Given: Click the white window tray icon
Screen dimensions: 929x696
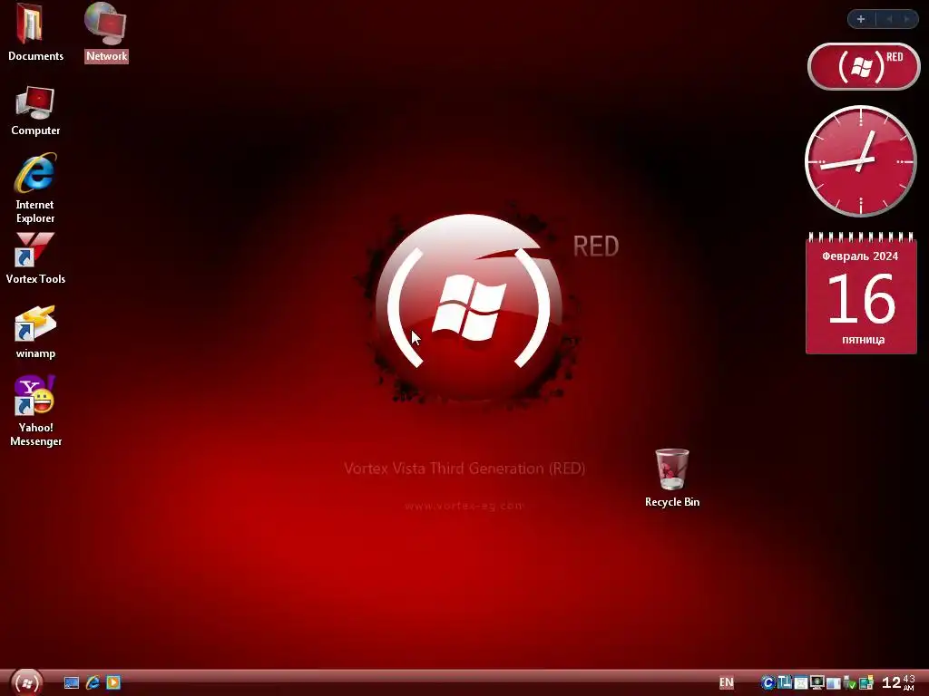Looking at the screenshot, I should tap(801, 683).
